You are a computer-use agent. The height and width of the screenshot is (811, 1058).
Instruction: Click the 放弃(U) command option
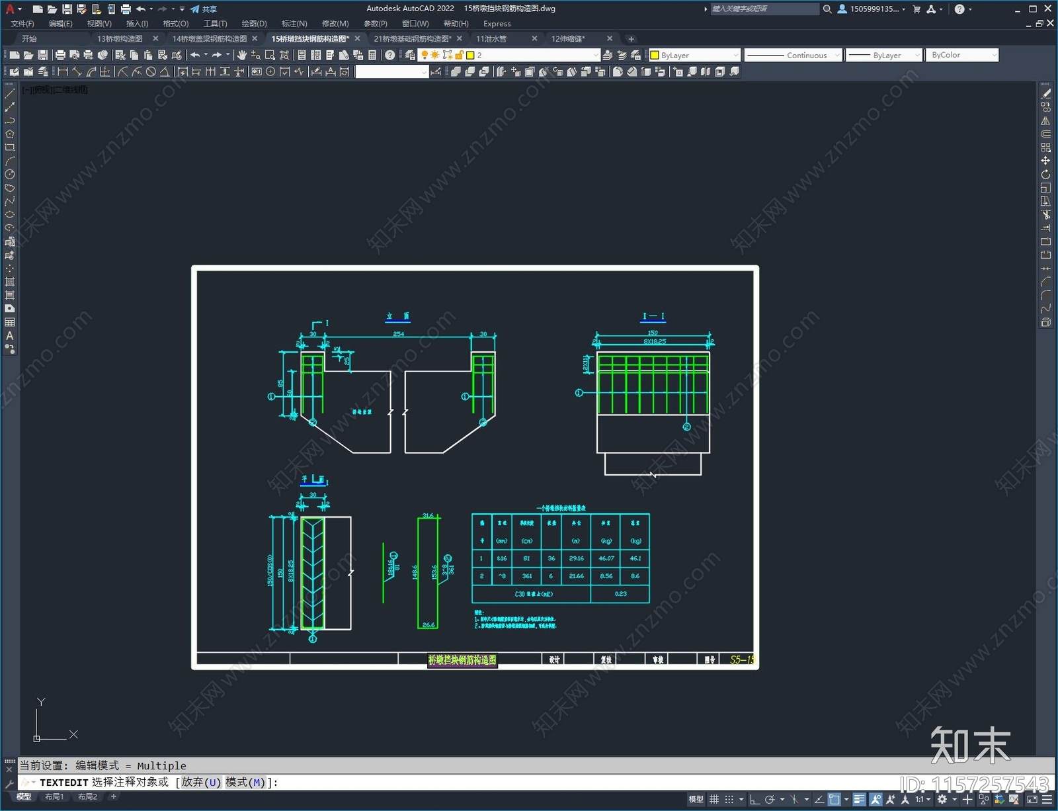pos(201,783)
